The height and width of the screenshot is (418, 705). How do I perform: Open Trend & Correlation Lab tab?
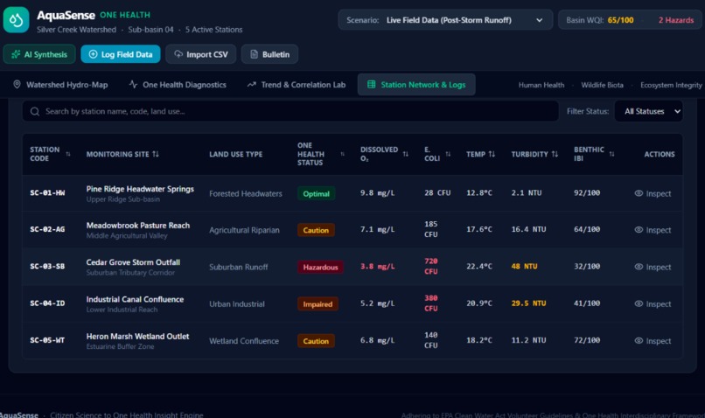pos(297,85)
